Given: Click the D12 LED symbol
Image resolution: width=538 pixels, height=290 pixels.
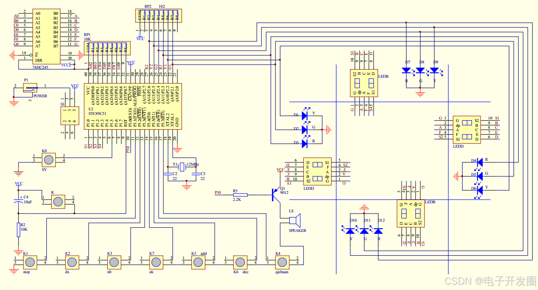Looking at the screenshot, I should click(x=378, y=231).
